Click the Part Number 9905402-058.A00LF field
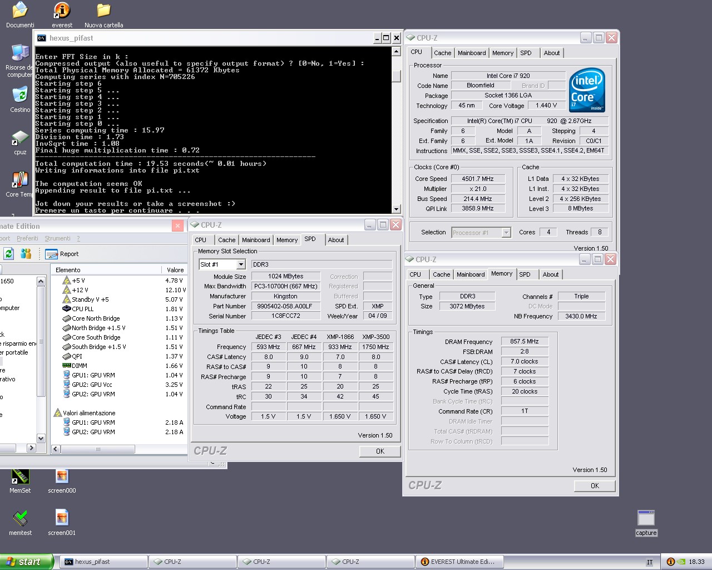 285,306
